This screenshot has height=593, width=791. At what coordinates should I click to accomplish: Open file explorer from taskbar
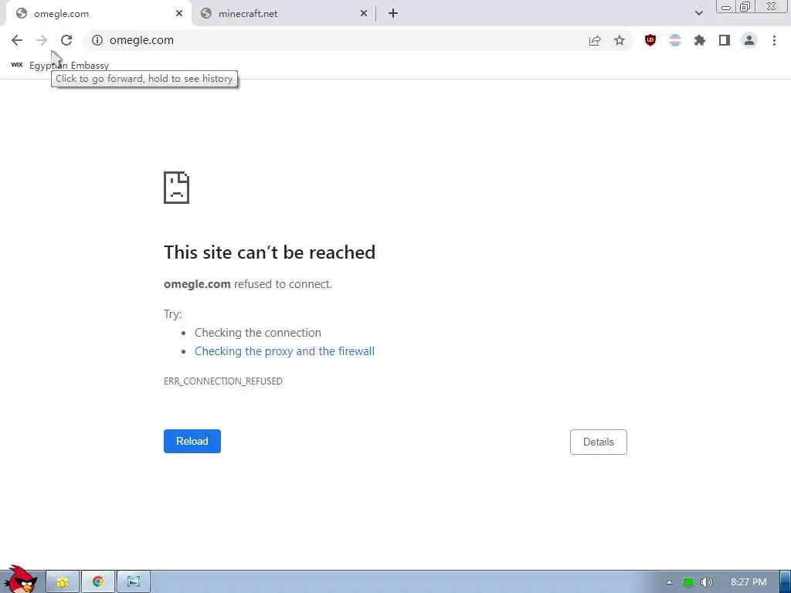tap(63, 582)
